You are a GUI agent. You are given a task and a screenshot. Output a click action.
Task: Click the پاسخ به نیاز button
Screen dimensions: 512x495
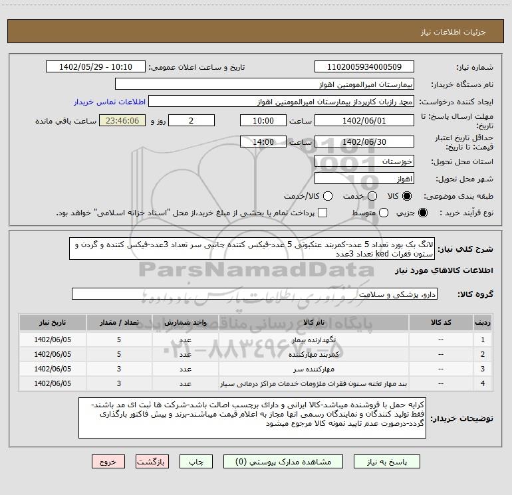pyautogui.click(x=387, y=462)
